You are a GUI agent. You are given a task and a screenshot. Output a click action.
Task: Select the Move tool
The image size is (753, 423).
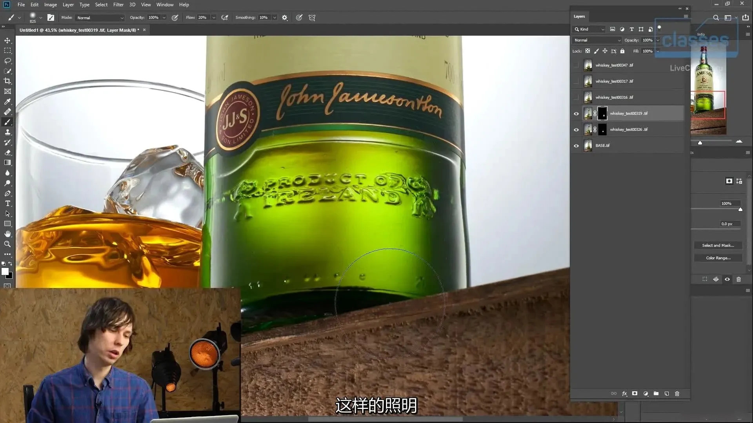click(7, 40)
